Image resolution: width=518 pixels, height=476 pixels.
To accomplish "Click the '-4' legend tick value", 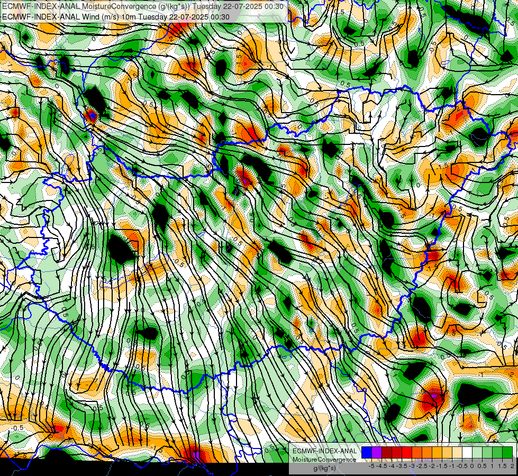I will point(392,466).
